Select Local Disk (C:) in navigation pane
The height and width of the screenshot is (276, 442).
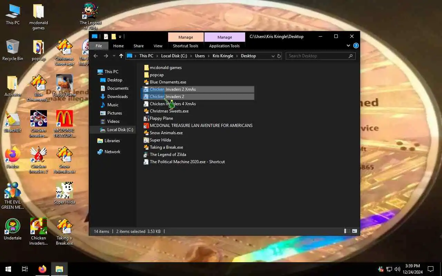tap(120, 130)
